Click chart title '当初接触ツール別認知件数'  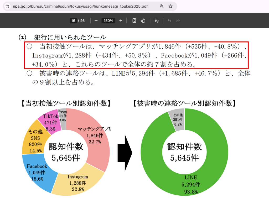66,103
